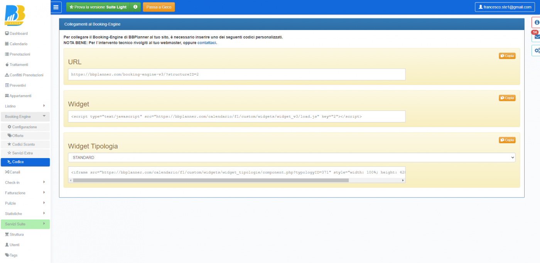
Task: Copy the URL code
Action: tap(507, 56)
